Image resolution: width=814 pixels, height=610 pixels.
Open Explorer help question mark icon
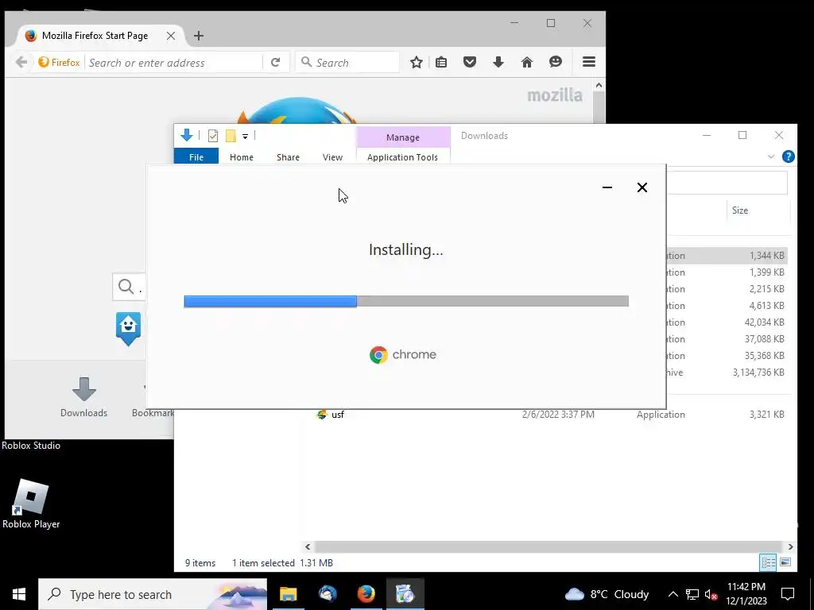[788, 156]
